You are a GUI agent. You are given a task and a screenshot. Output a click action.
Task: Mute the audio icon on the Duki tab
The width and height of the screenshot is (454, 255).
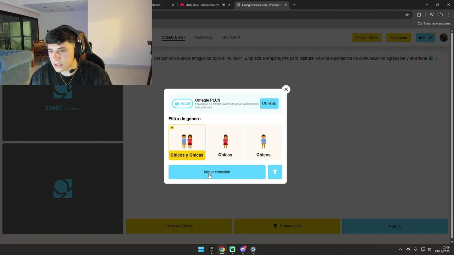tap(223, 5)
